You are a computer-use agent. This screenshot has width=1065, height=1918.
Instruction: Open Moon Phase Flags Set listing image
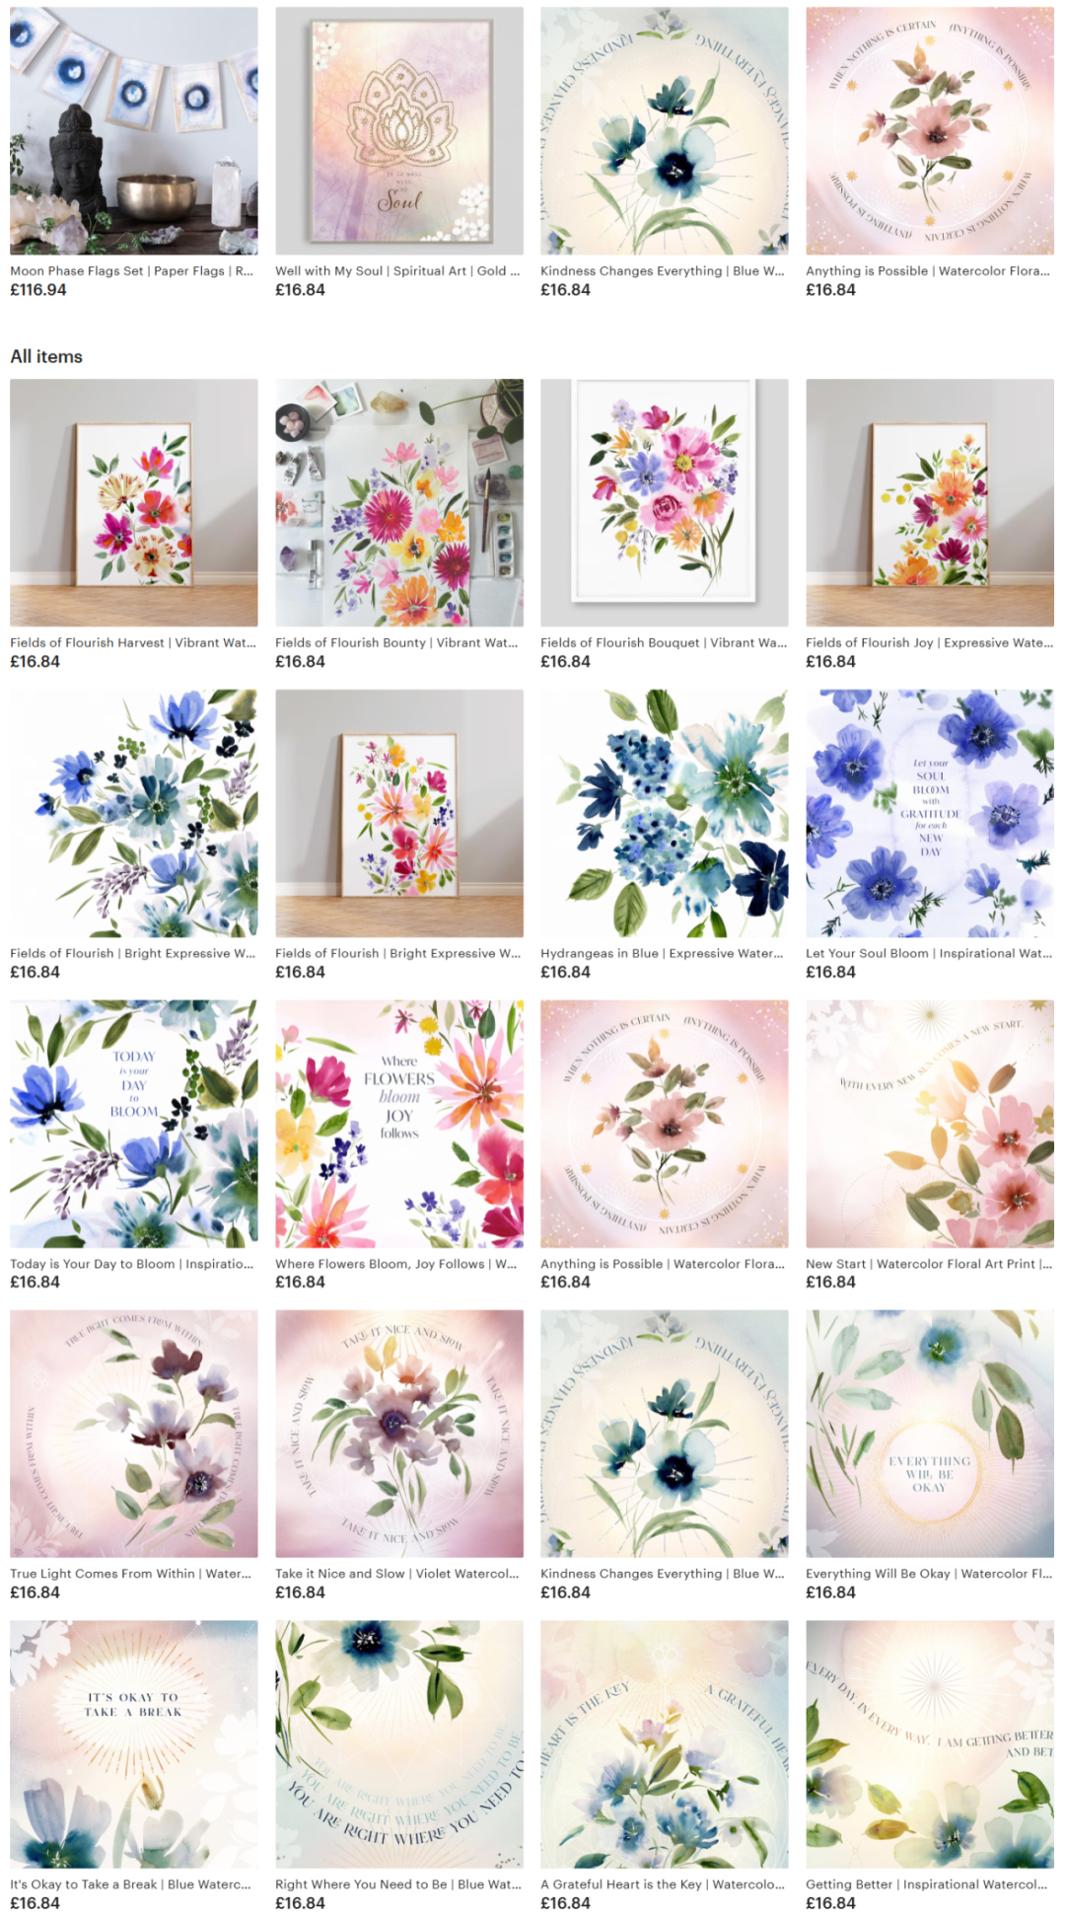tap(134, 131)
